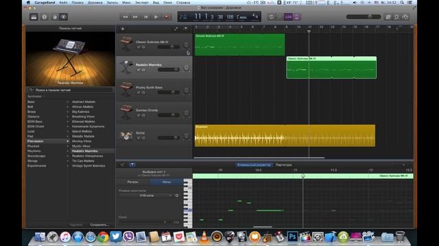Change the tempo value 120
This screenshot has width=439, height=246.
tap(230, 16)
